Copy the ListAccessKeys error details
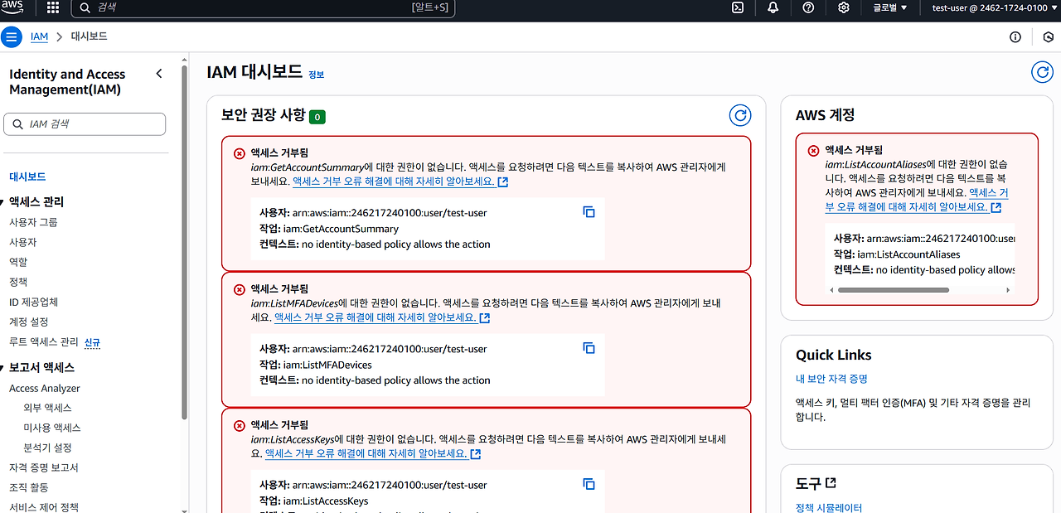Screen dimensions: 1061x513 pos(589,484)
